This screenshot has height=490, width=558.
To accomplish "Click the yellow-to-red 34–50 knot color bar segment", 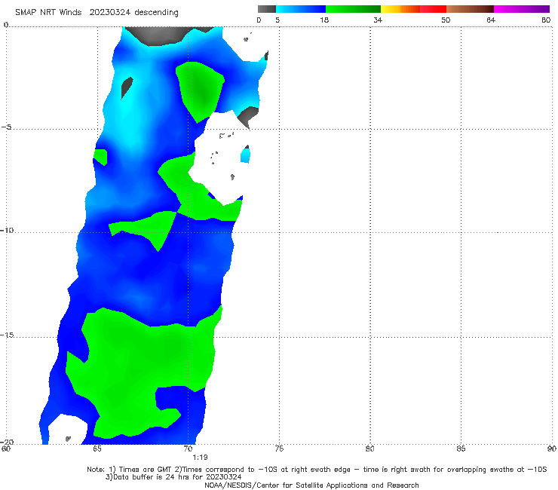I will point(413,9).
